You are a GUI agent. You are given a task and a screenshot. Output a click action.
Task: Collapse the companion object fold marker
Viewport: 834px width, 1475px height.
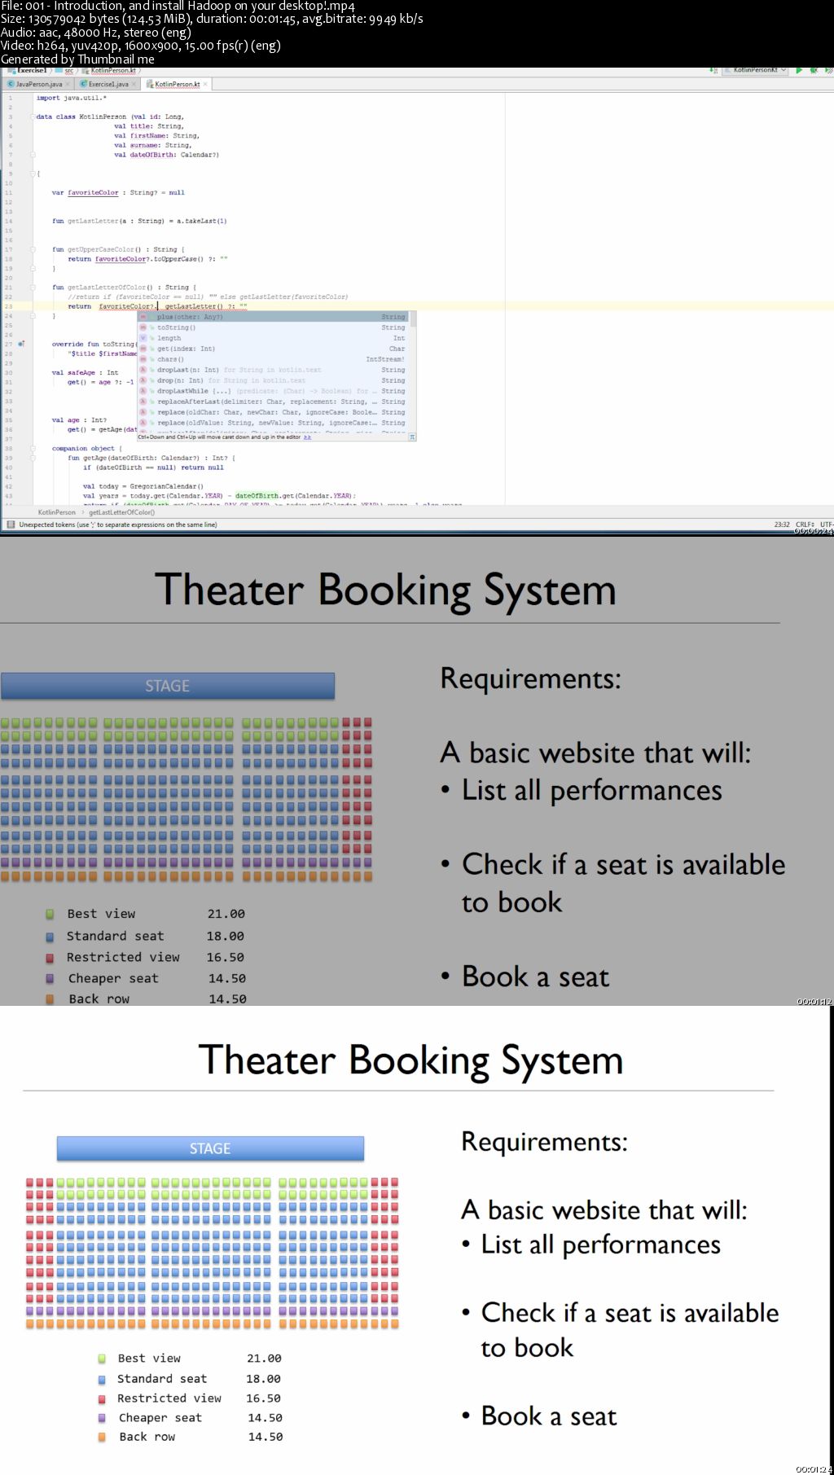[x=33, y=448]
